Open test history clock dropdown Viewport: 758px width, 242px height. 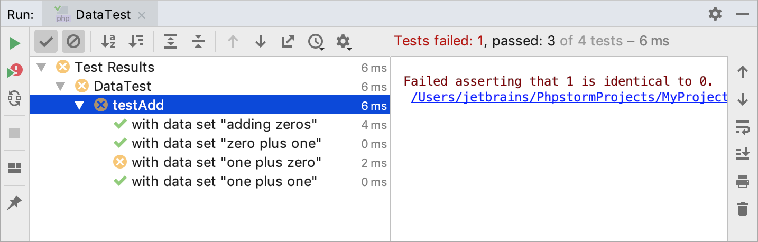click(317, 42)
